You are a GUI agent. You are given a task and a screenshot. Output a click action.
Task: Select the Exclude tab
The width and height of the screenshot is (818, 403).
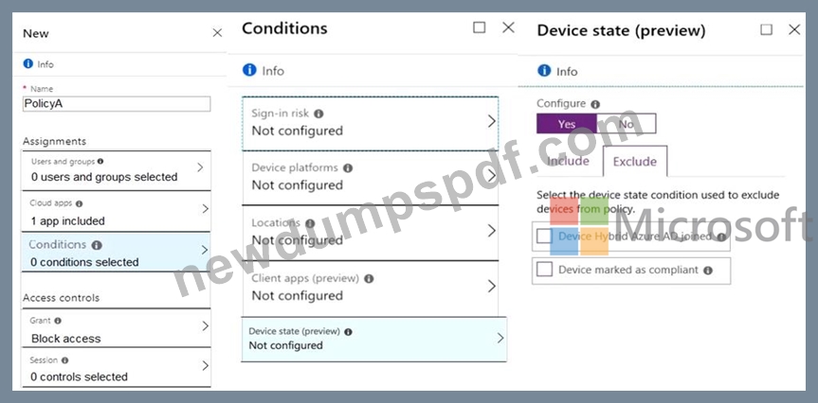click(x=634, y=162)
